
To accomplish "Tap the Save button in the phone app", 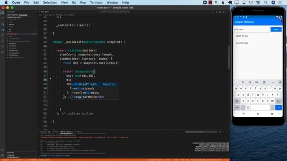I will [276, 30].
